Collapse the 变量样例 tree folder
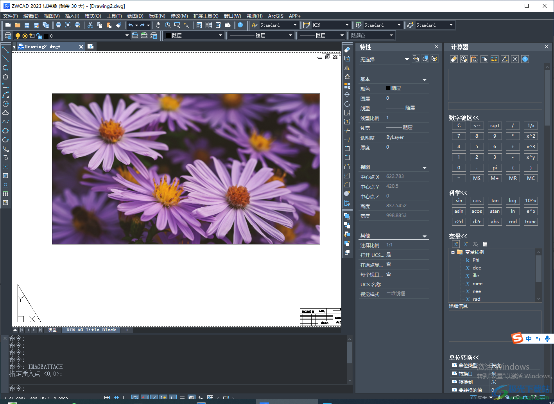 453,252
